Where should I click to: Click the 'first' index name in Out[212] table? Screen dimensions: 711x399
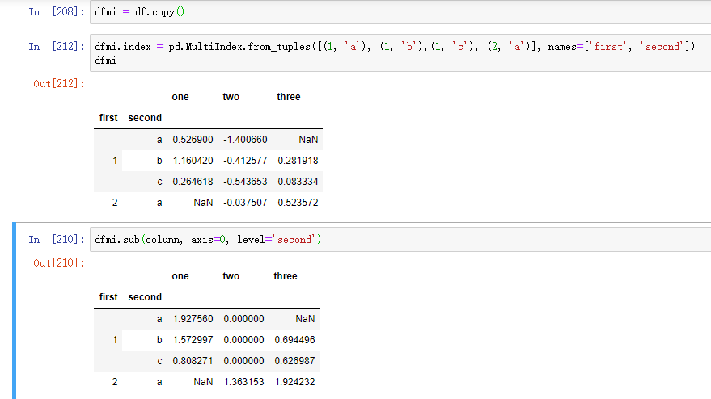pyautogui.click(x=108, y=118)
